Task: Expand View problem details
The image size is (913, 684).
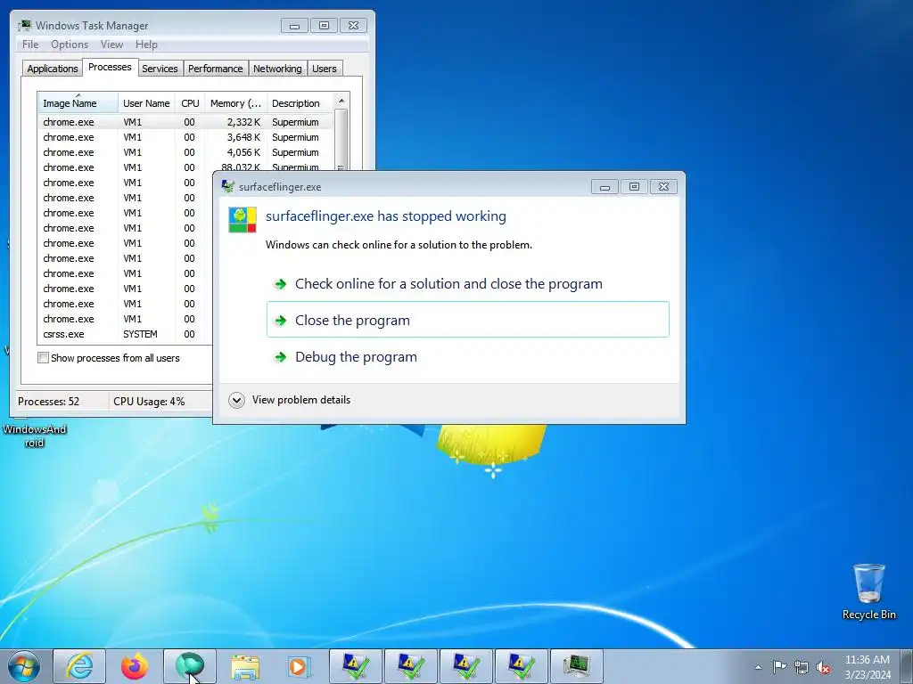Action: (x=290, y=400)
